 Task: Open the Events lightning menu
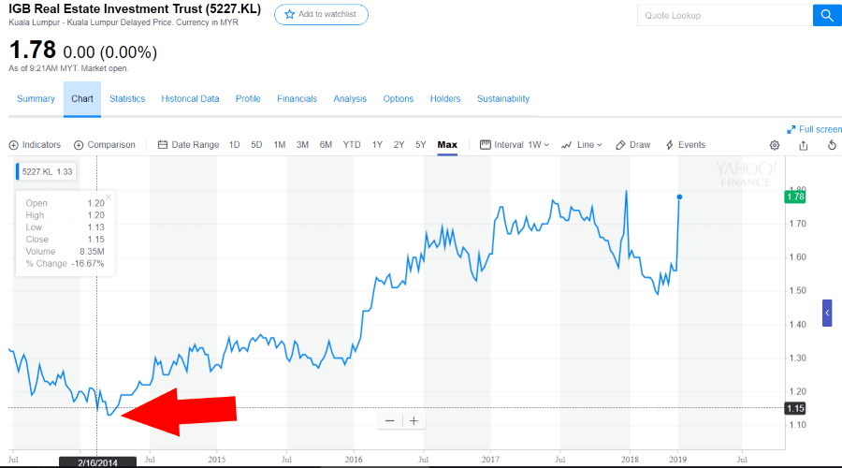click(x=686, y=145)
